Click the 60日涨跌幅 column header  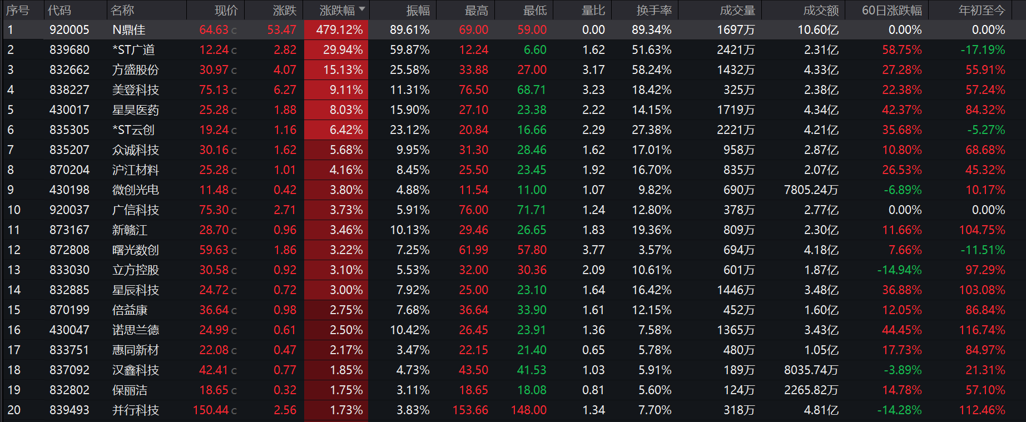(x=891, y=10)
